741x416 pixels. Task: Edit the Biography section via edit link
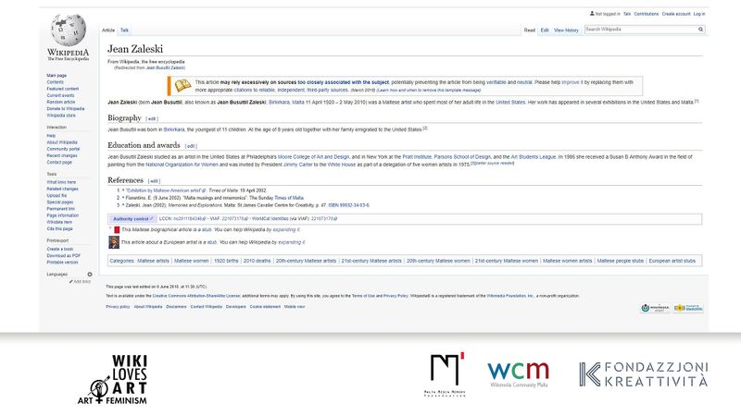(x=152, y=118)
